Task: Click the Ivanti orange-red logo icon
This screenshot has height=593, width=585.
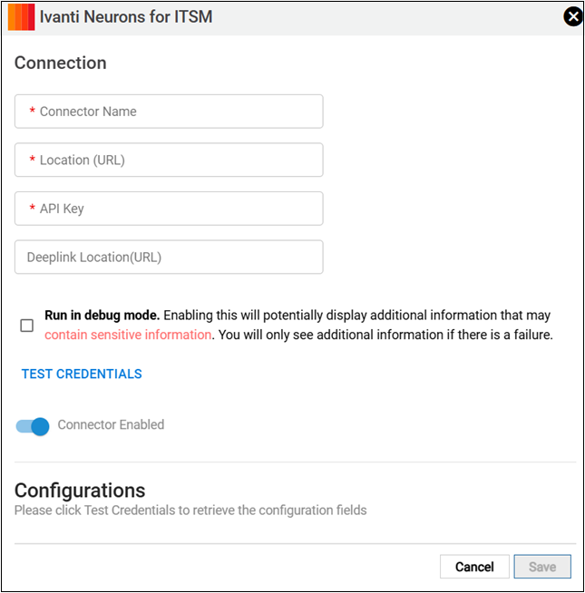Action: click(21, 17)
